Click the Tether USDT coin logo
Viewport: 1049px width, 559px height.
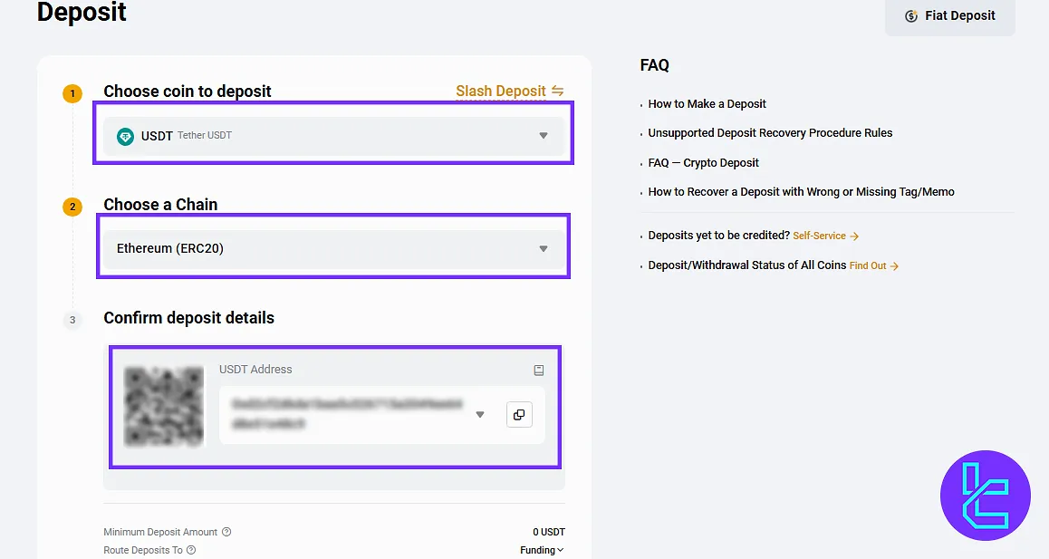pyautogui.click(x=125, y=137)
